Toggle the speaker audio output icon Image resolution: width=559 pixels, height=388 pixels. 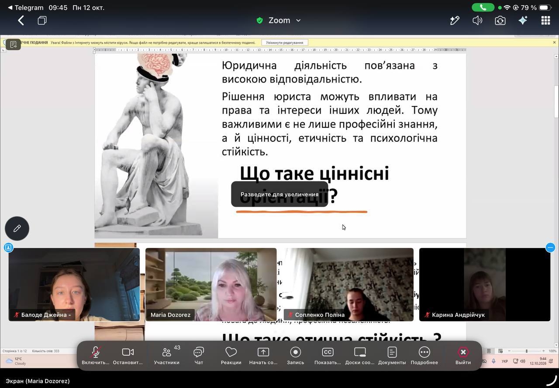477,21
